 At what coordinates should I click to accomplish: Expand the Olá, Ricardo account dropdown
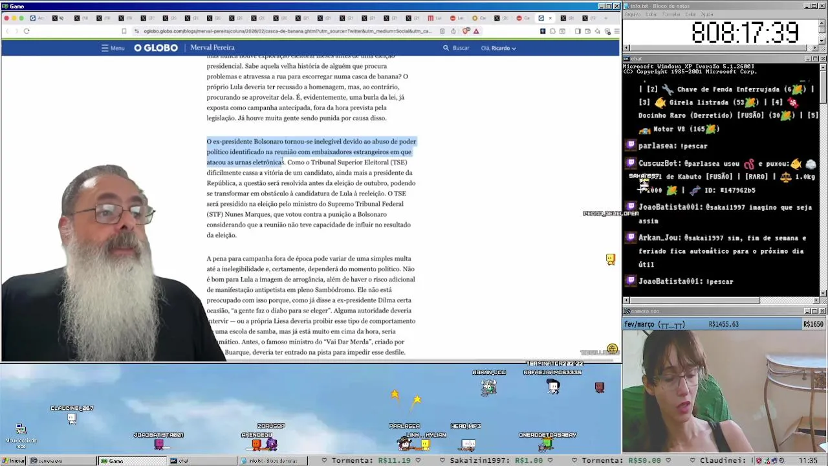click(x=498, y=48)
